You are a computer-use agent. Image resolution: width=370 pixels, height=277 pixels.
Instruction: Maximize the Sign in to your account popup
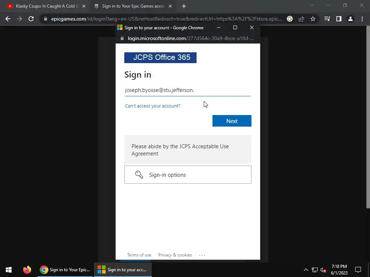pos(235,27)
